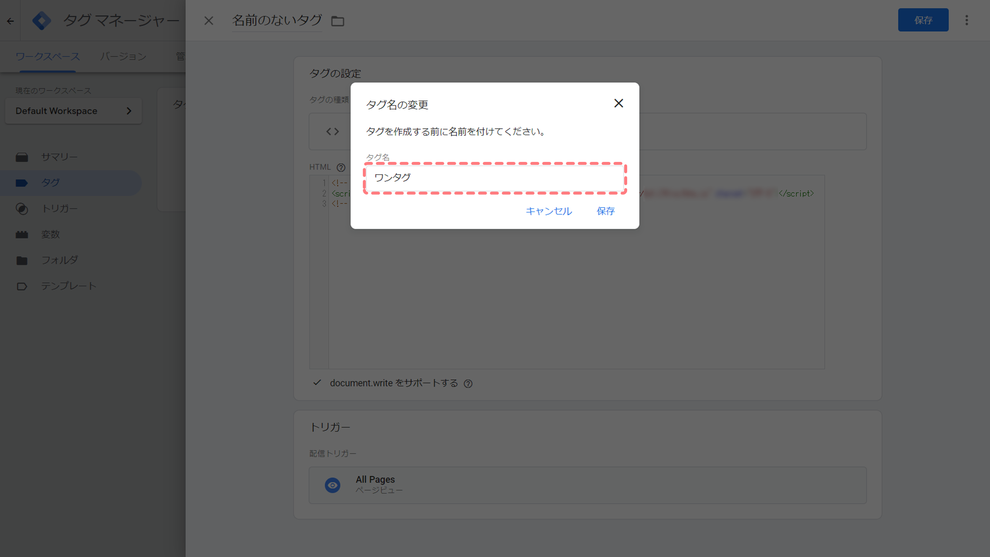Click the template outline icon in sidebar
The width and height of the screenshot is (990, 557).
pos(22,286)
